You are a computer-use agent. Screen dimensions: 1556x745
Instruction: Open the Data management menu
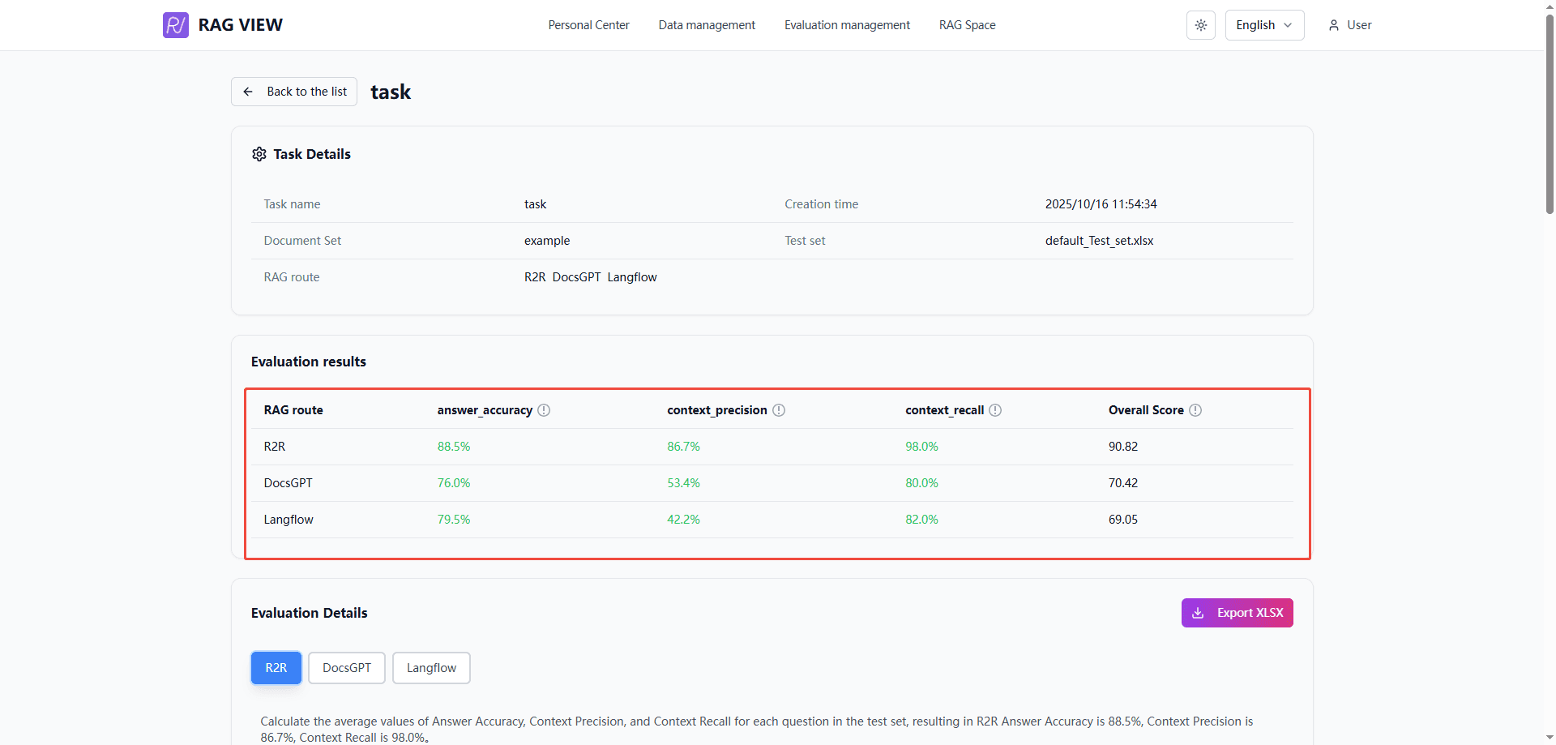coord(706,25)
